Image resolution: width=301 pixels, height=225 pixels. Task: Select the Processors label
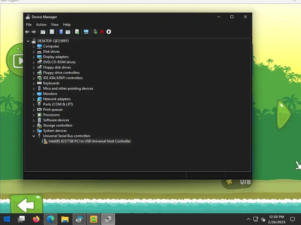(x=51, y=115)
